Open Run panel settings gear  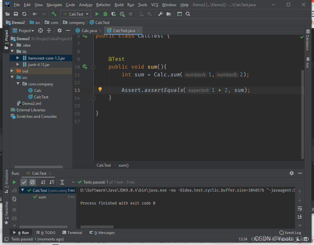click(x=292, y=173)
